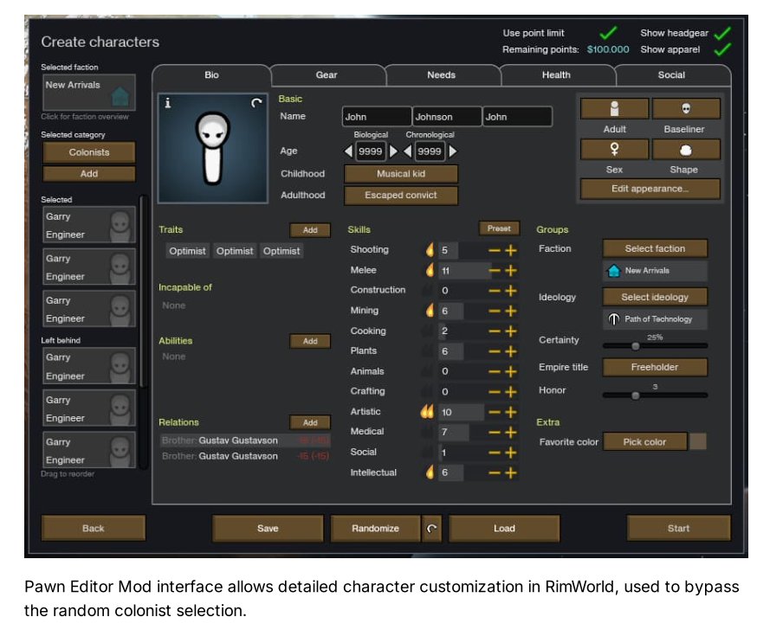The image size is (757, 630).
Task: Click the Start button
Action: tap(678, 528)
